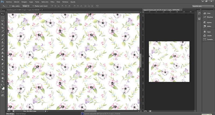Screen dimensions: 215x115
Task: Open the Mini Bridge tab
Action: [x=10, y=114]
